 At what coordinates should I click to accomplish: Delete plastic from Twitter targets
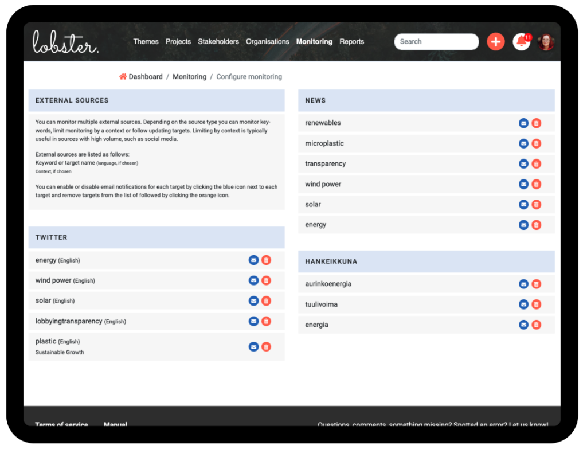tap(266, 347)
